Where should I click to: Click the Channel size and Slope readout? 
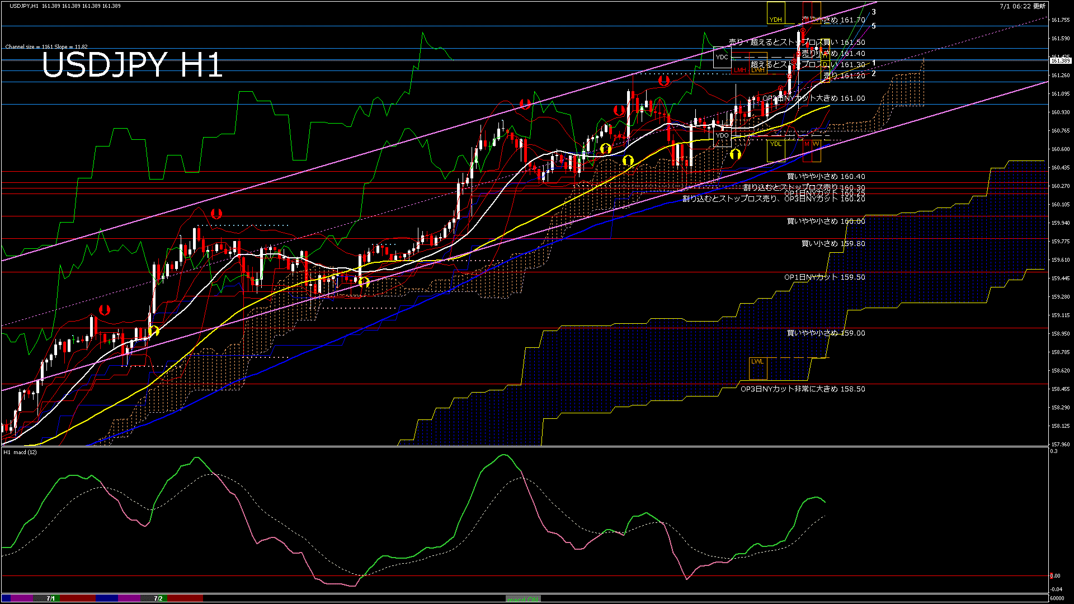click(46, 47)
